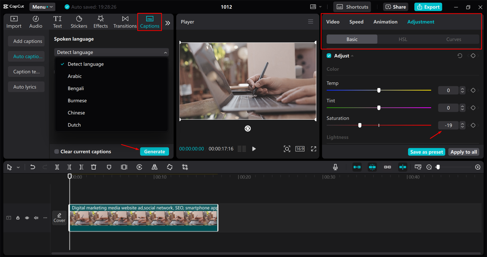
Task: Click the Export button
Action: [x=428, y=7]
